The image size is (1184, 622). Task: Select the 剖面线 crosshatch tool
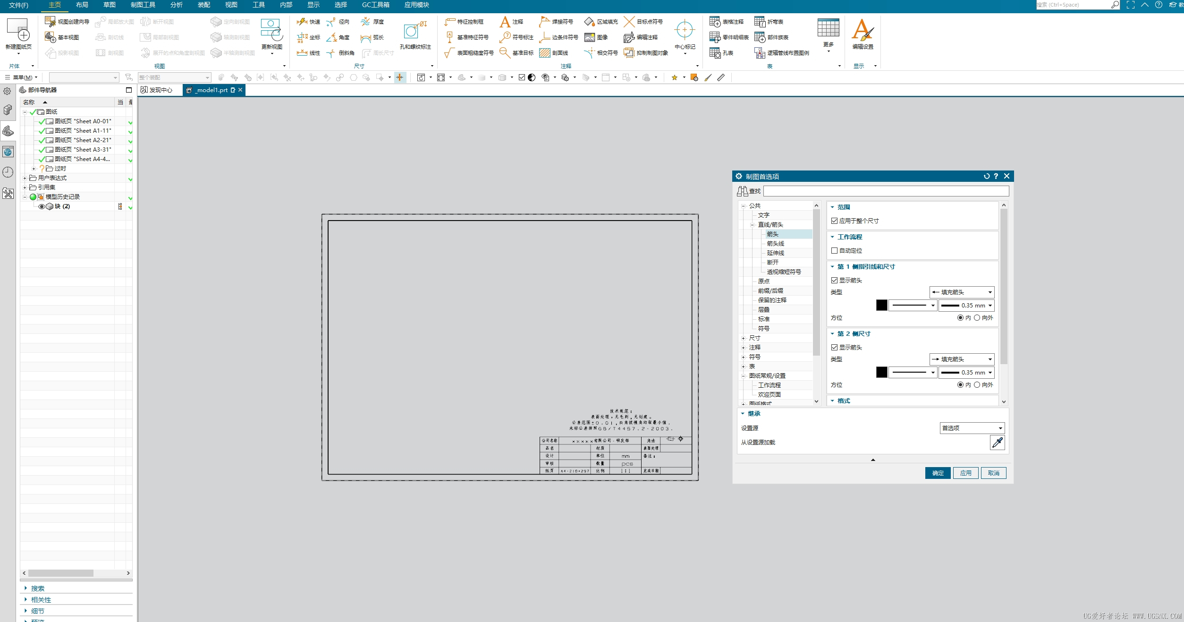[554, 53]
